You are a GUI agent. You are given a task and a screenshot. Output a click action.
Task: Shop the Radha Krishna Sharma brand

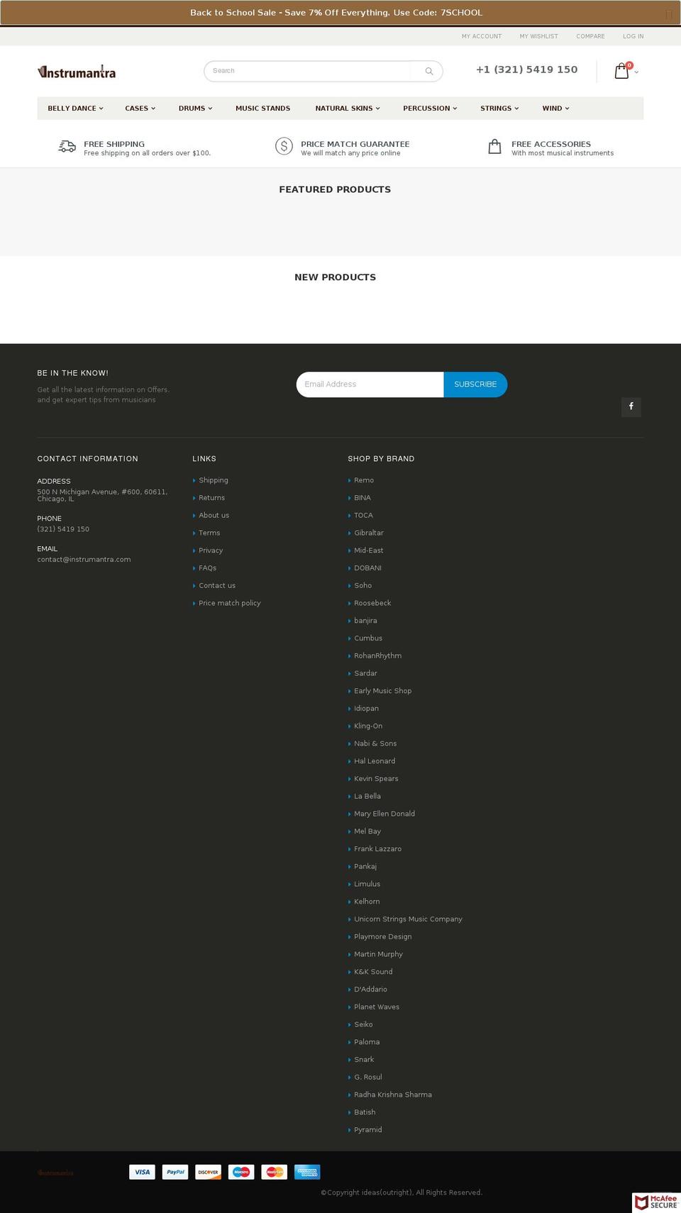393,1095
